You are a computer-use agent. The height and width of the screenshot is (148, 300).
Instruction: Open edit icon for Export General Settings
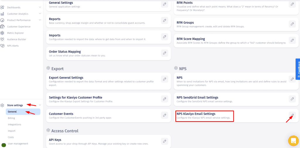[x=165, y=79]
